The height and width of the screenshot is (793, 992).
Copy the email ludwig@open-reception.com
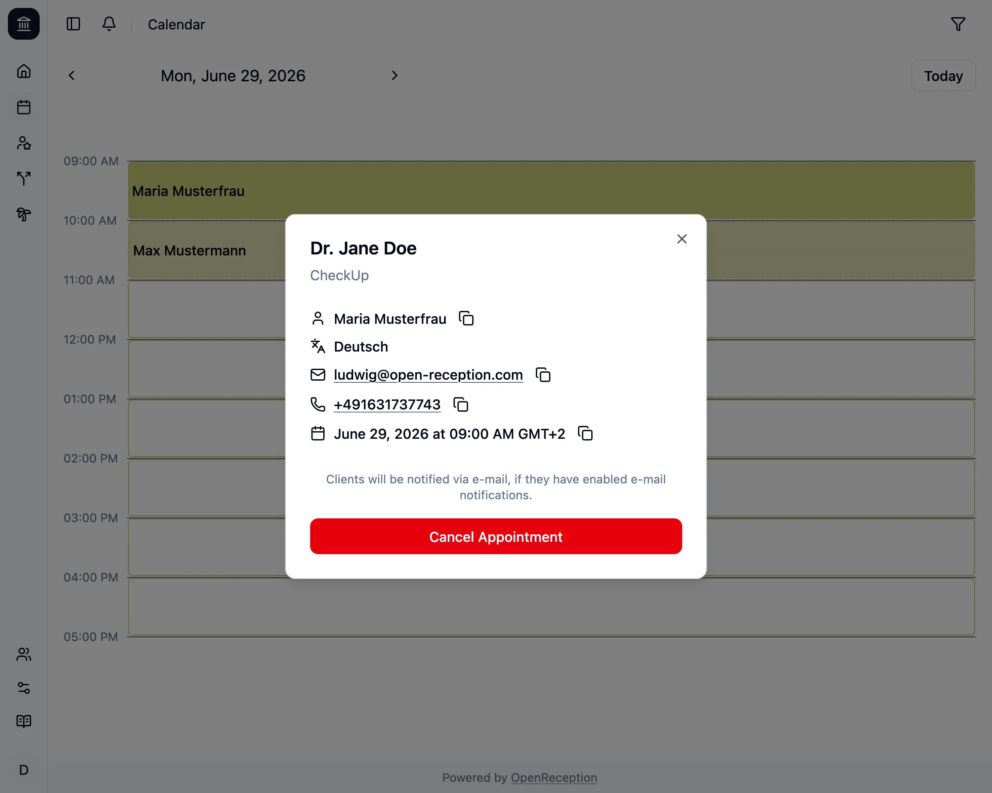[543, 375]
